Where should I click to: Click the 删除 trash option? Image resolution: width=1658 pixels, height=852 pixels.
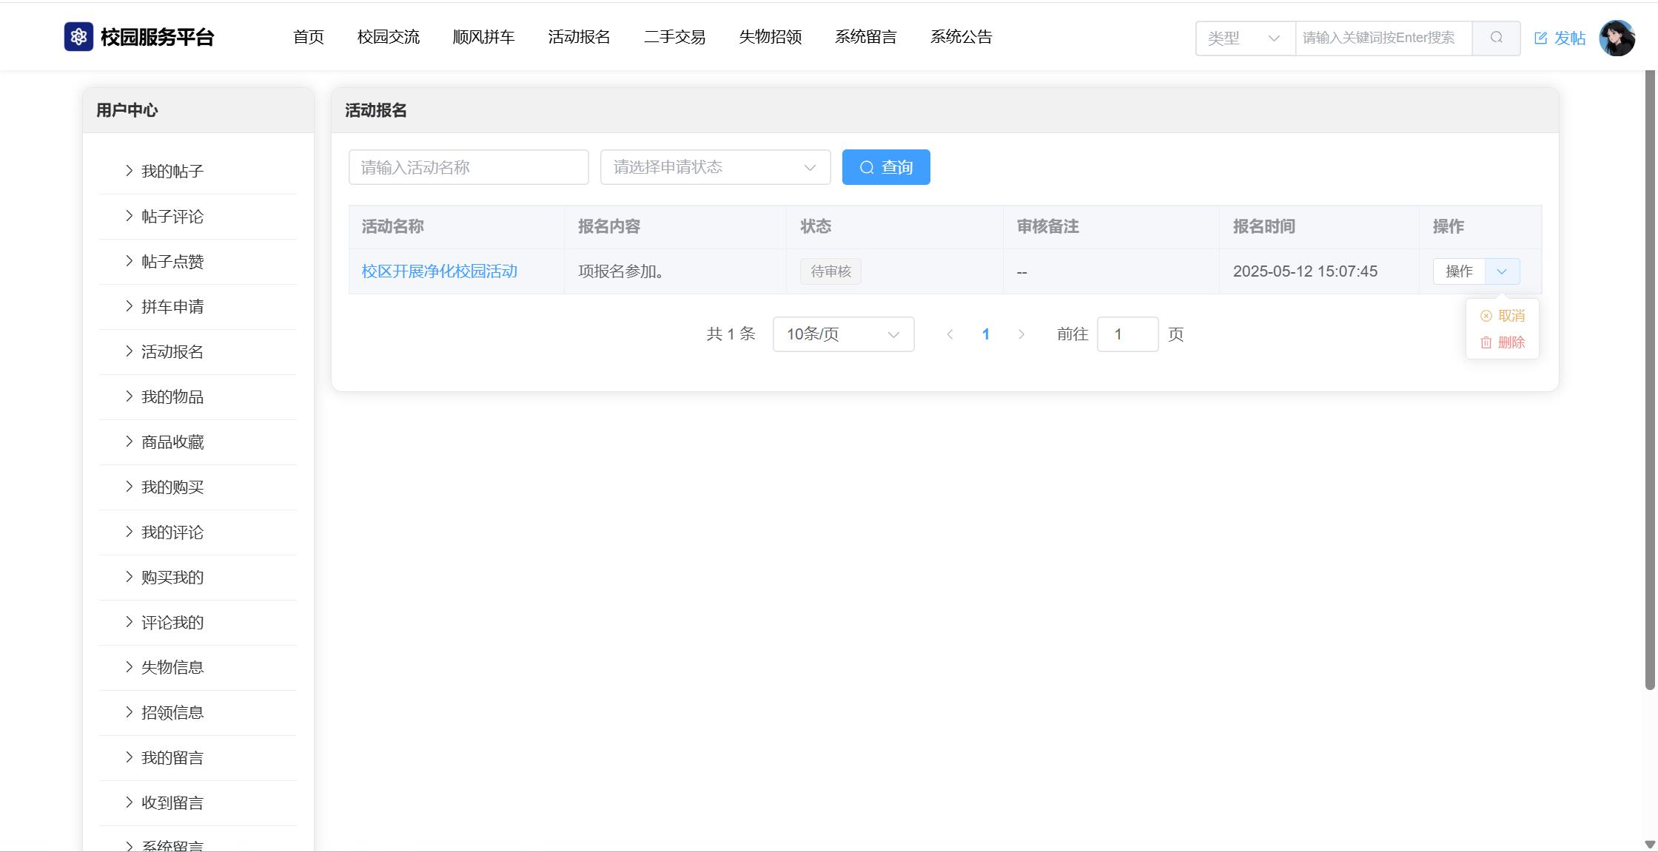tap(1503, 342)
